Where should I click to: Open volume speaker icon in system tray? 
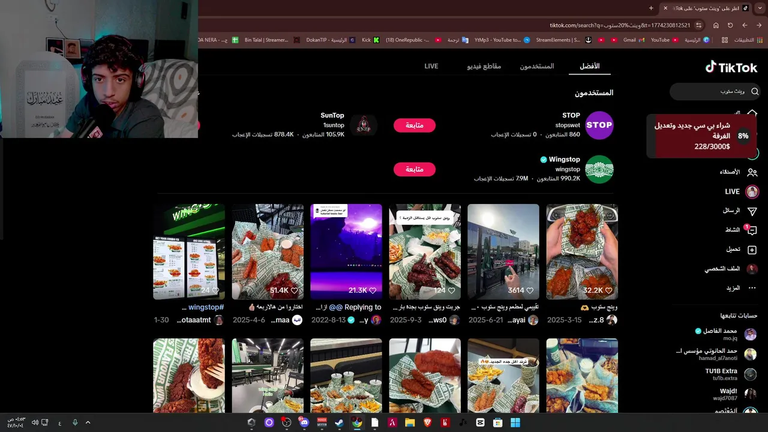point(35,422)
